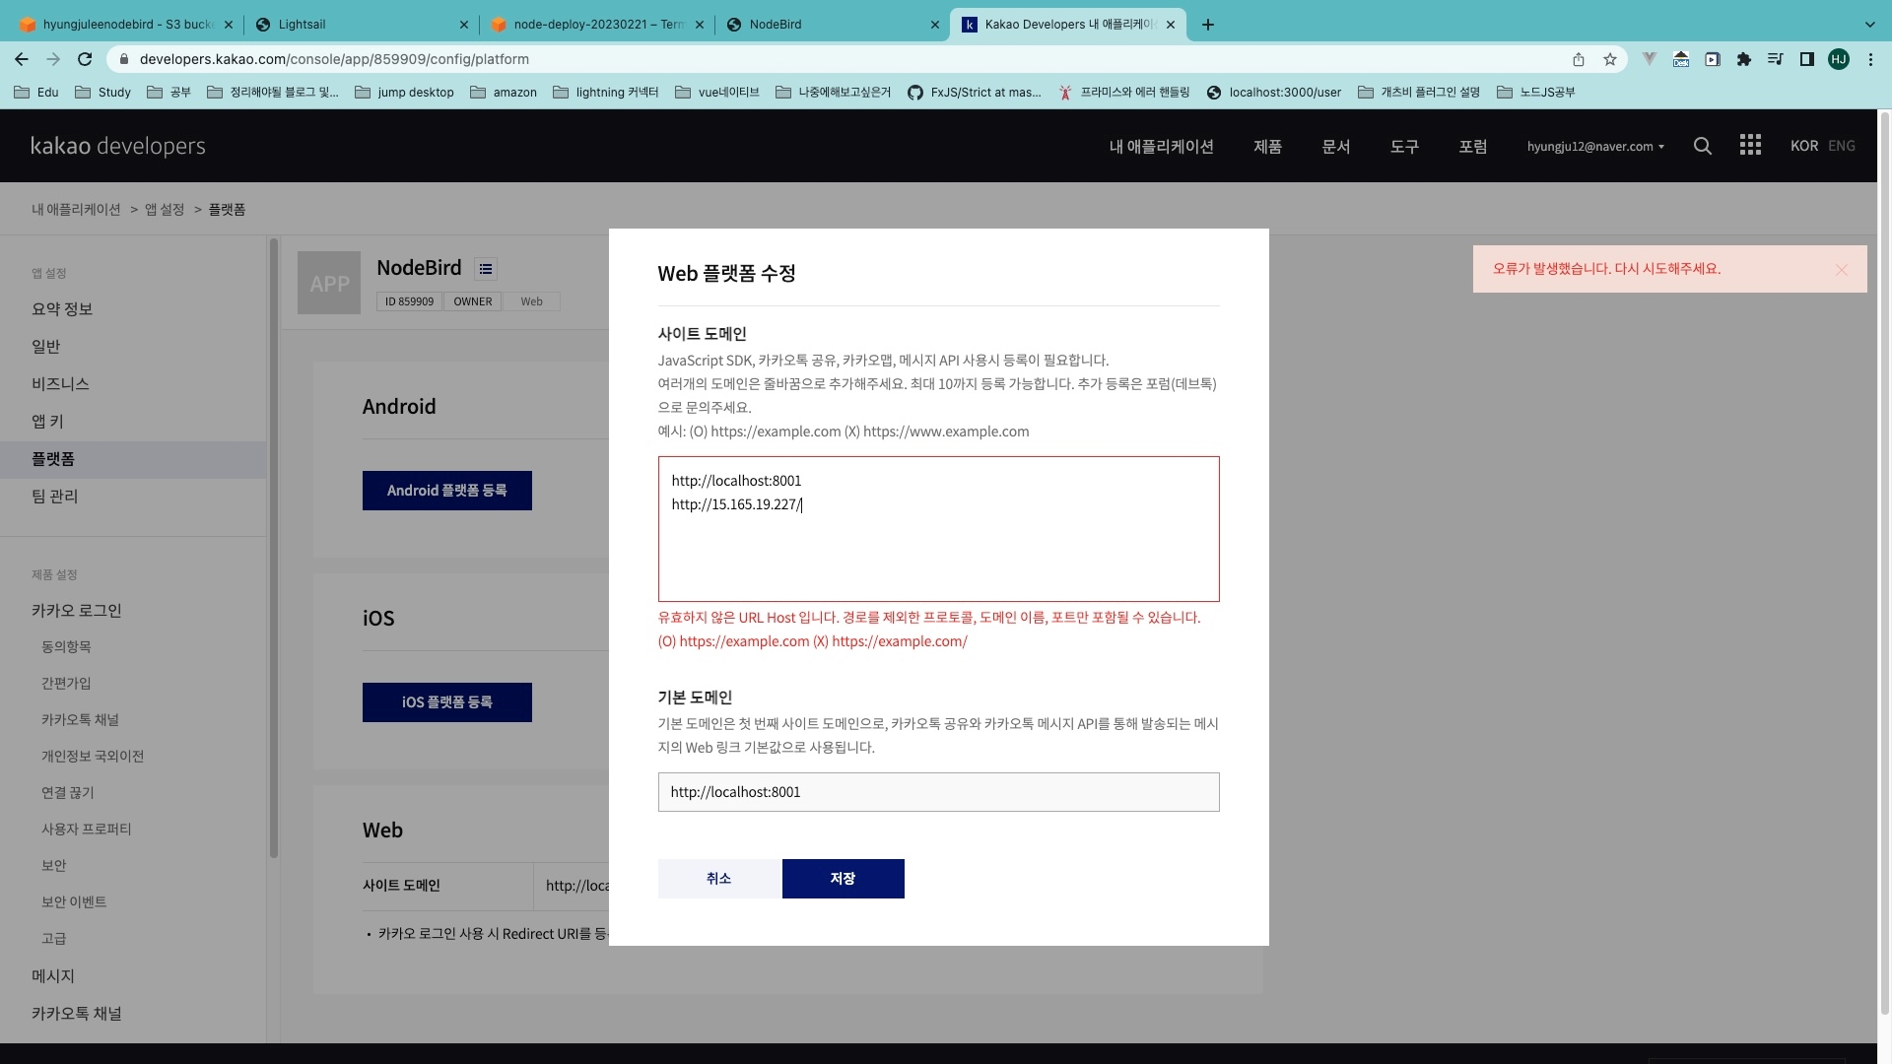Click the 사이트 도메인 textarea
This screenshot has height=1064, width=1892.
click(938, 529)
